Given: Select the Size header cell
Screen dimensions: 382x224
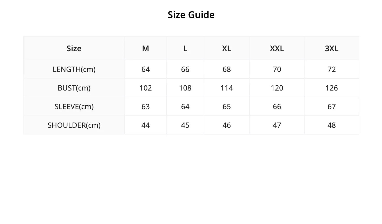Looking at the screenshot, I should point(74,48).
